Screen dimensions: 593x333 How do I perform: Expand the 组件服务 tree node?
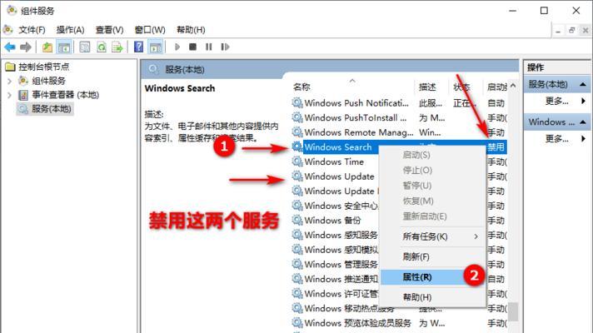pos(10,81)
